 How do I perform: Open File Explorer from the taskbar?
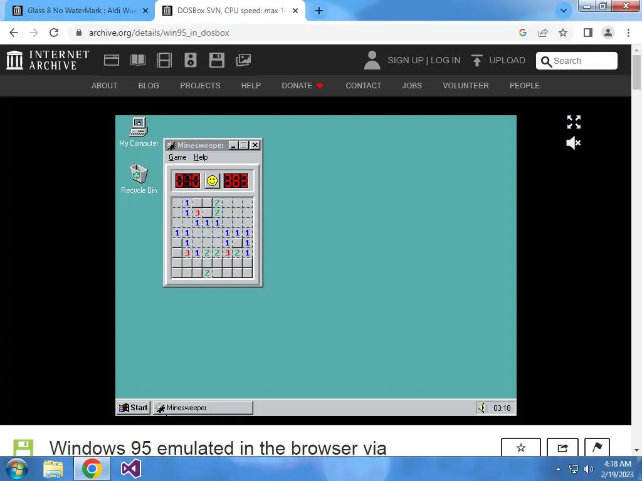tap(53, 468)
